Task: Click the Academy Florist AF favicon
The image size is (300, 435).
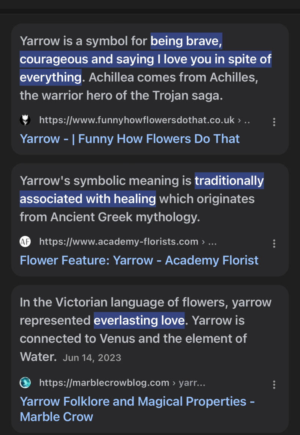Action: [25, 242]
